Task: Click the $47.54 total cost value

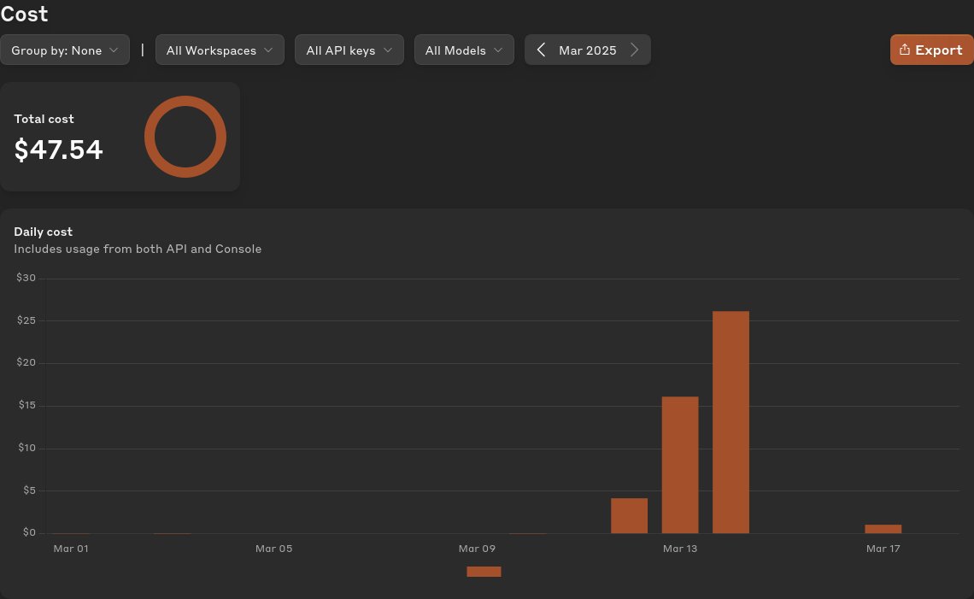Action: (x=58, y=150)
